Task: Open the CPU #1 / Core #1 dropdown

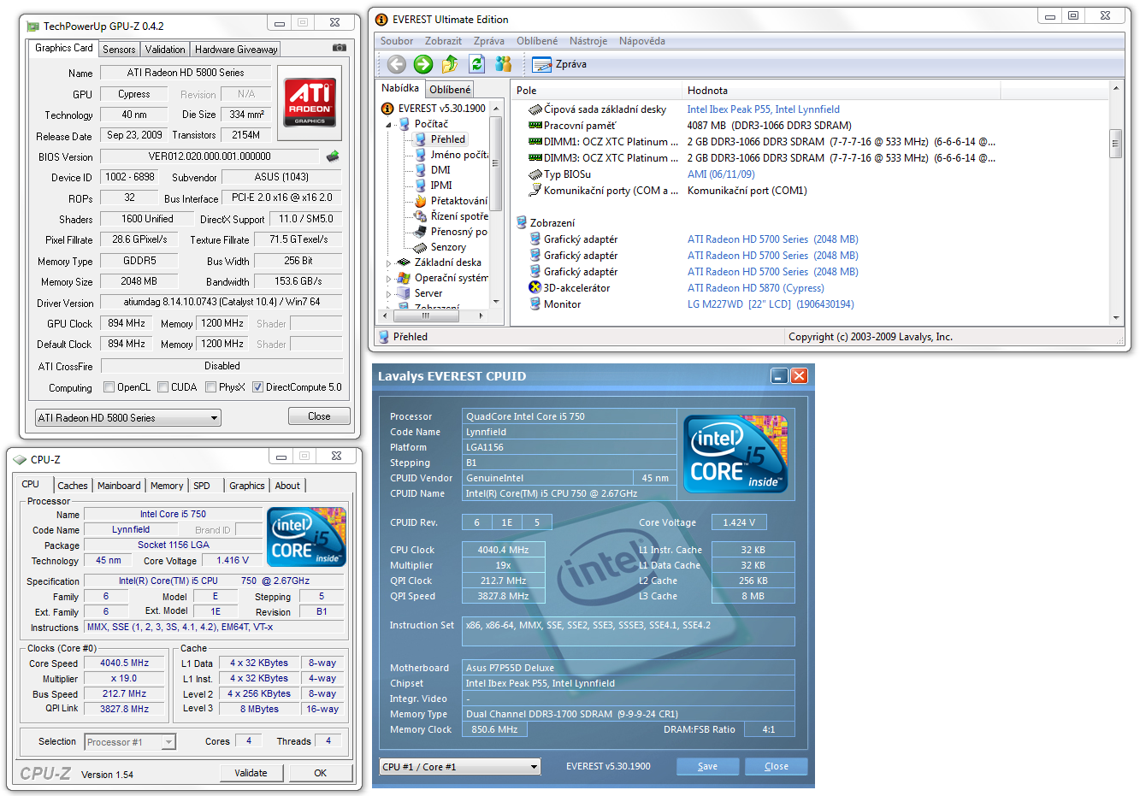Action: (460, 767)
